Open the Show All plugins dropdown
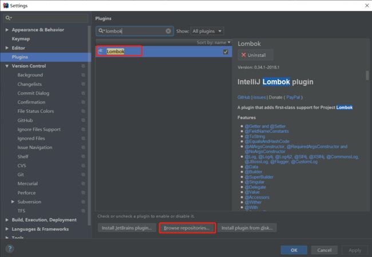The height and width of the screenshot is (257, 372). click(x=207, y=31)
